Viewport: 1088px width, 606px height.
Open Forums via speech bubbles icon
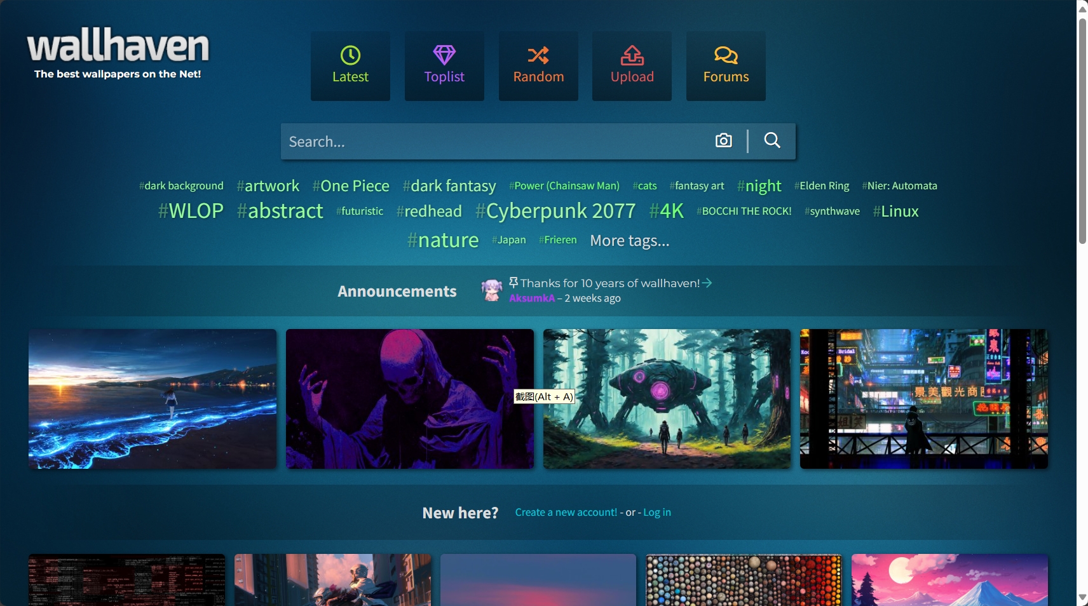point(726,55)
